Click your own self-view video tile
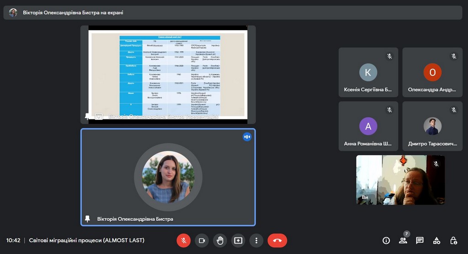468x254 pixels. click(x=400, y=180)
